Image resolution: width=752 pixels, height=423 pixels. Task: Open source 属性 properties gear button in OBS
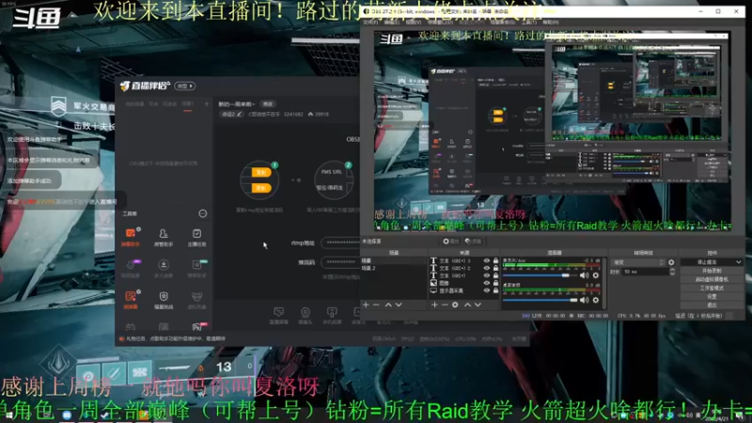[x=450, y=242]
